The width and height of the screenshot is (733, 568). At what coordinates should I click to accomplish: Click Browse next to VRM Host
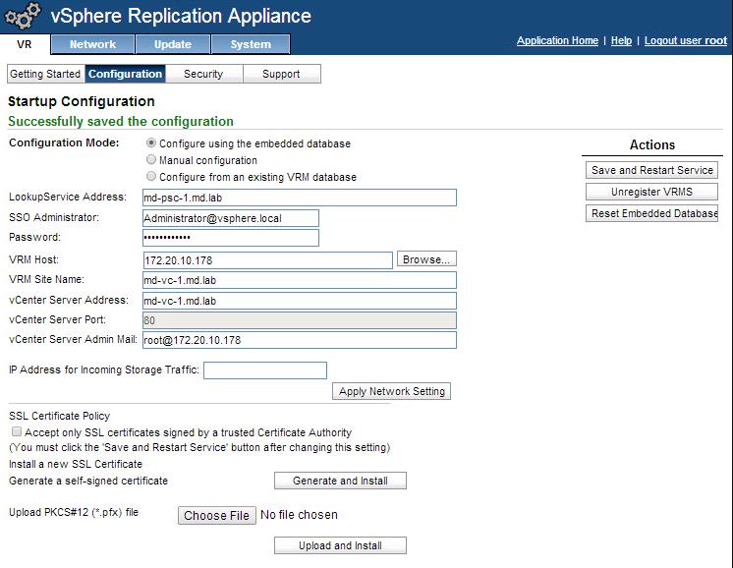[x=426, y=259]
